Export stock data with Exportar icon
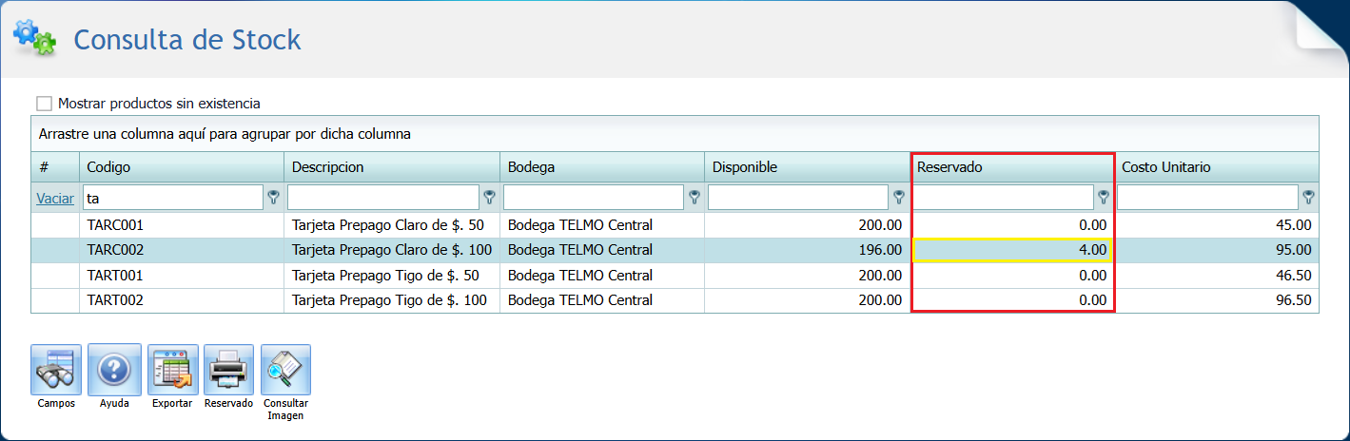Screen dimensions: 1350x441 coord(173,369)
